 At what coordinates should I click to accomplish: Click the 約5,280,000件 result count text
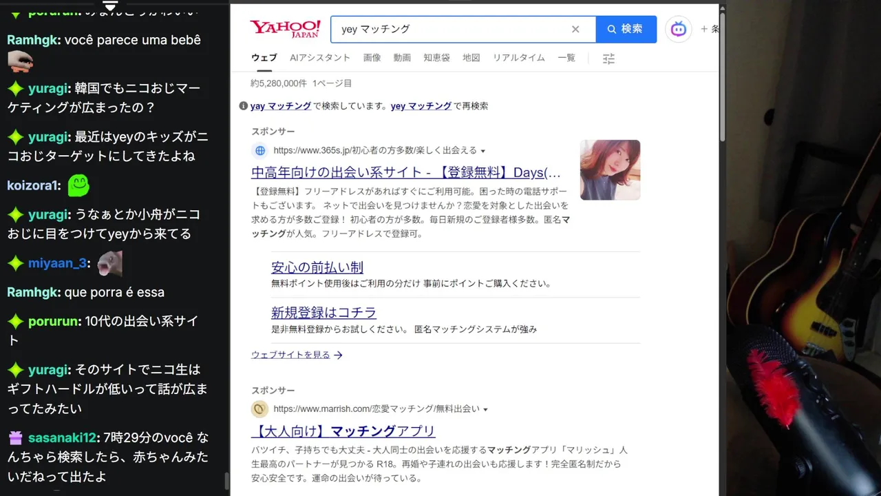(279, 83)
